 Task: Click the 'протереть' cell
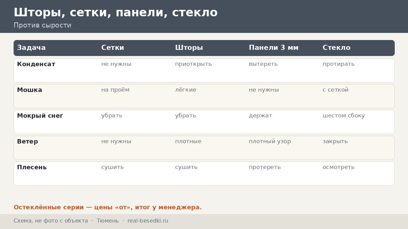(265, 167)
